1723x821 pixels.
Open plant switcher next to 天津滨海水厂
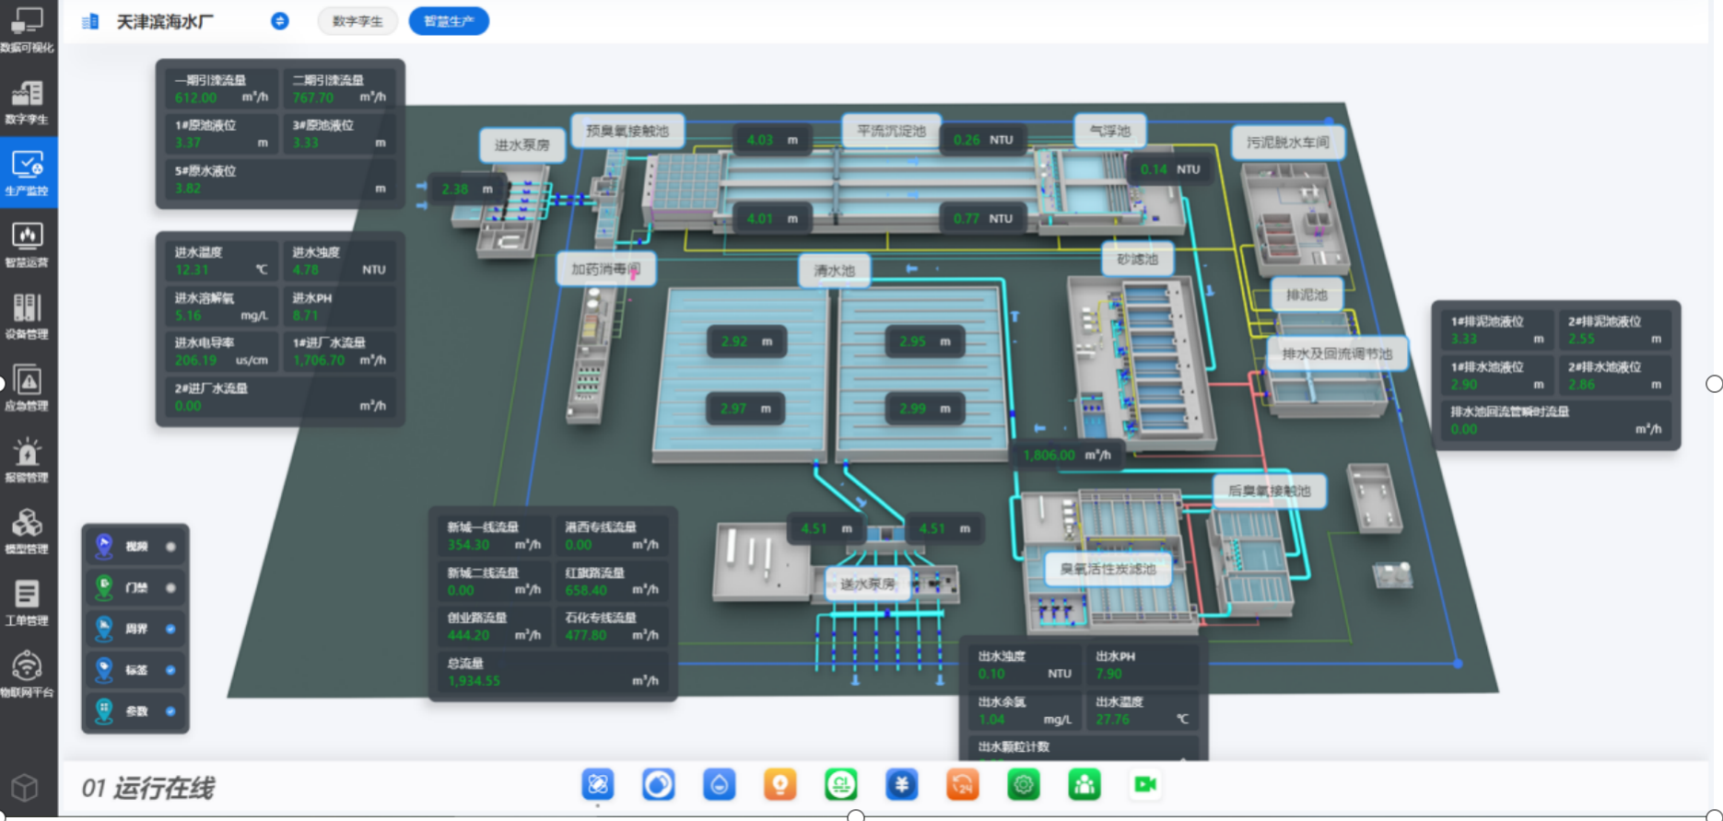(280, 21)
